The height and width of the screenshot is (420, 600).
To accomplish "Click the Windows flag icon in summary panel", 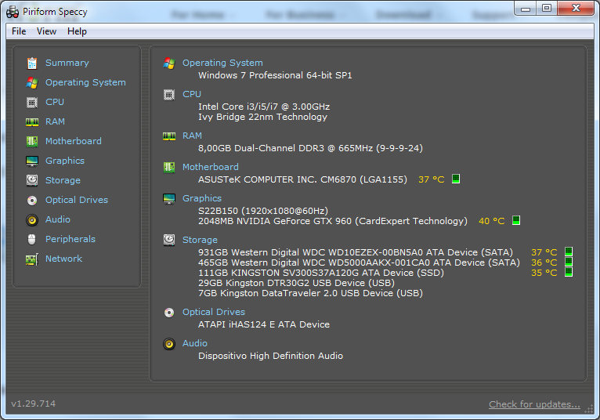I will click(x=169, y=63).
